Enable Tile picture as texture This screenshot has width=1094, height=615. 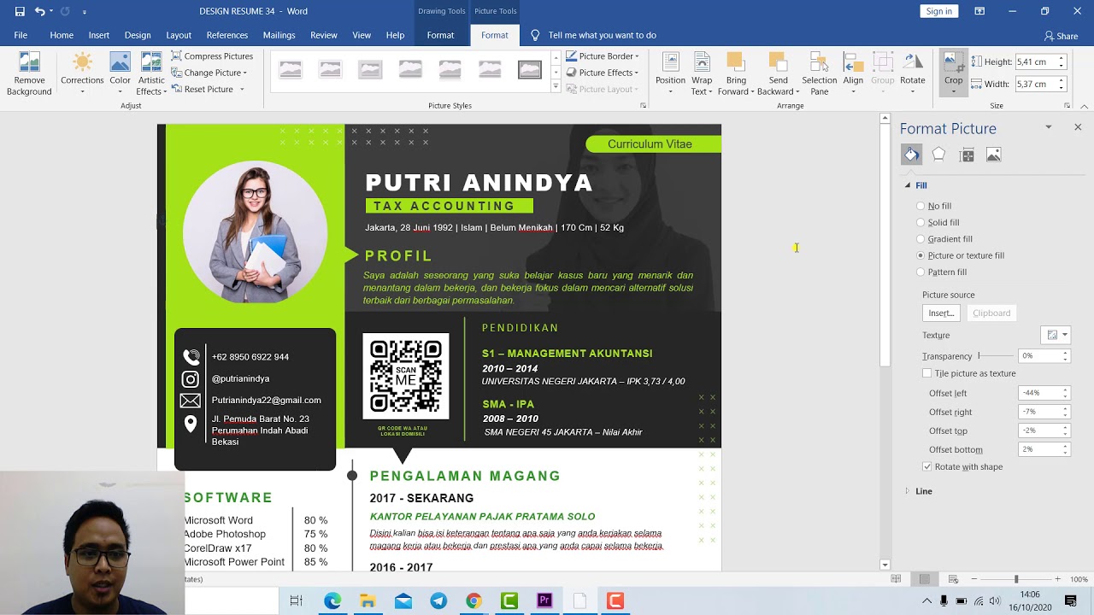pos(927,373)
